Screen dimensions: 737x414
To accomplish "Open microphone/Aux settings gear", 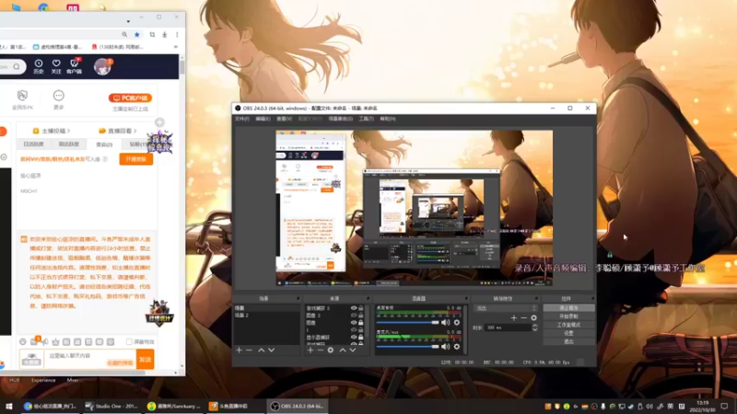I will (456, 347).
